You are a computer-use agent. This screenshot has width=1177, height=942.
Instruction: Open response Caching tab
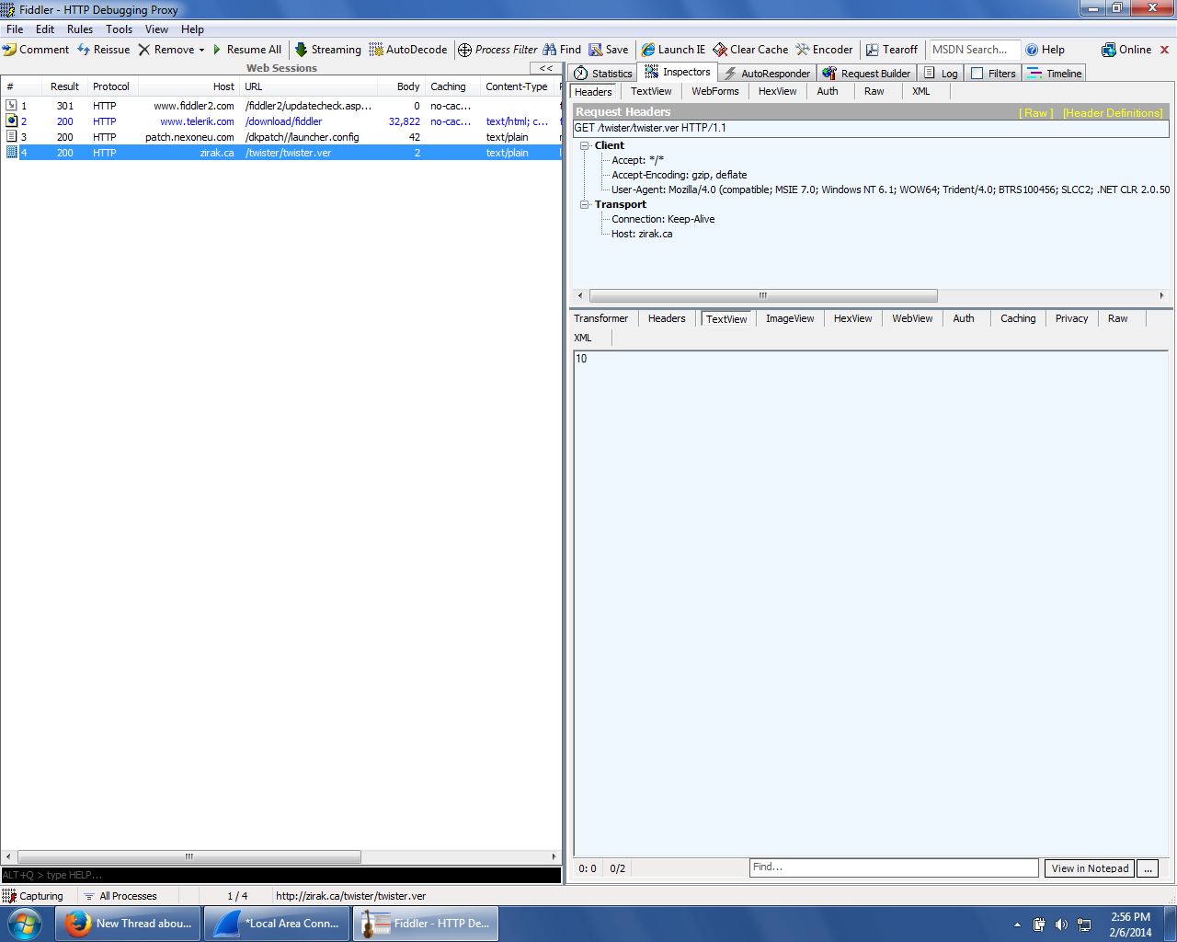(1018, 318)
